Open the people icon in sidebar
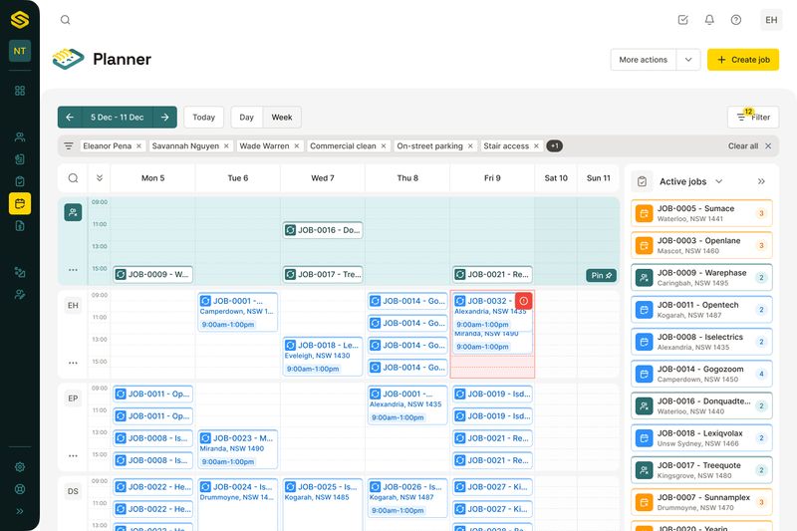This screenshot has width=797, height=531. coord(20,136)
